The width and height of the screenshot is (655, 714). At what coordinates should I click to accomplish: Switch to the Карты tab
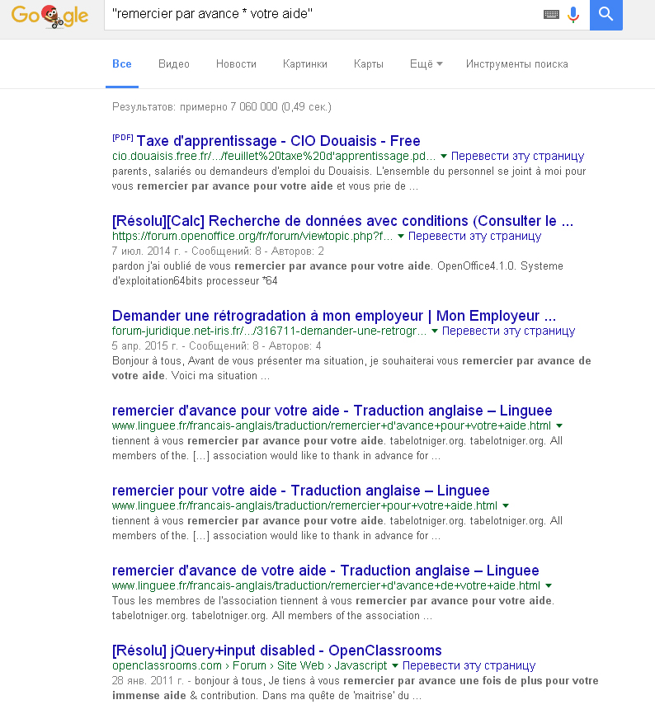pyautogui.click(x=369, y=64)
